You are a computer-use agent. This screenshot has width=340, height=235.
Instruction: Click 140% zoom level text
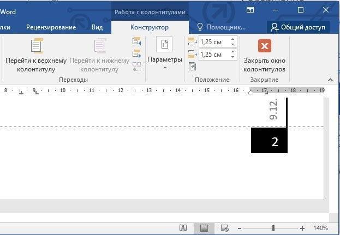(320, 228)
